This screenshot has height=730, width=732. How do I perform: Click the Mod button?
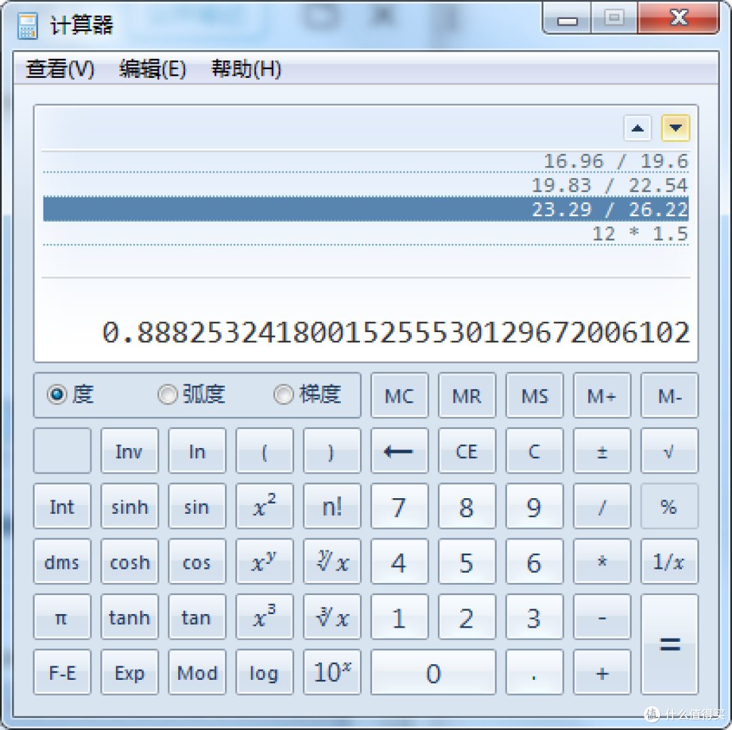(x=197, y=672)
